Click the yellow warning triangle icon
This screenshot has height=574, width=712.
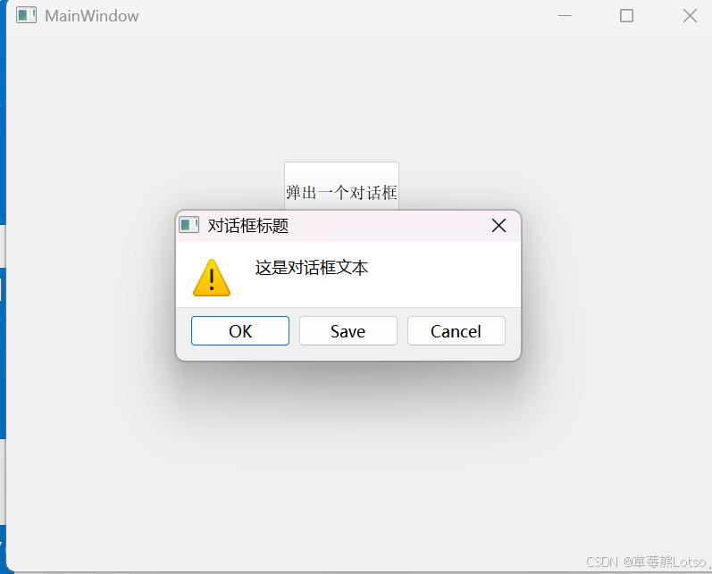(212, 278)
